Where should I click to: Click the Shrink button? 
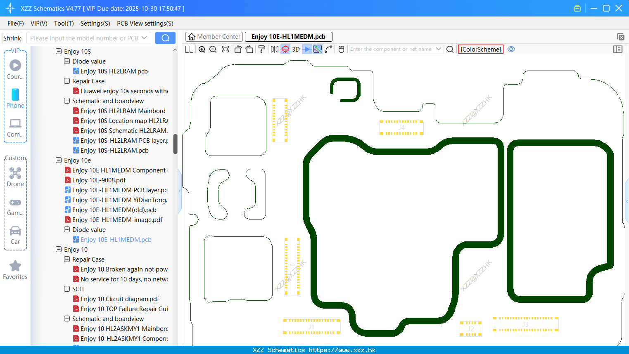pos(12,38)
